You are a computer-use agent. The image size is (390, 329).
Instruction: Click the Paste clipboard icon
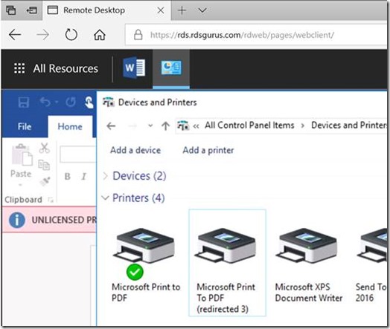22,154
